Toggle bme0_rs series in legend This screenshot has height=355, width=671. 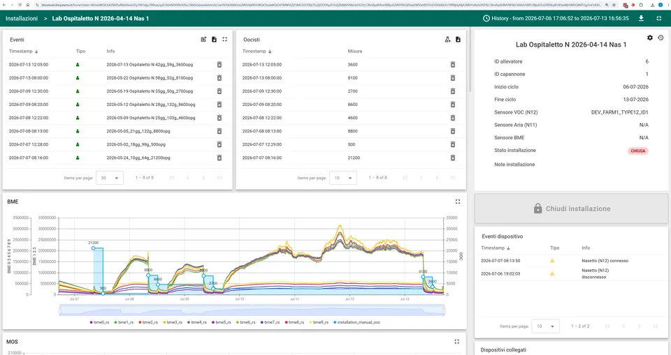tap(99, 322)
